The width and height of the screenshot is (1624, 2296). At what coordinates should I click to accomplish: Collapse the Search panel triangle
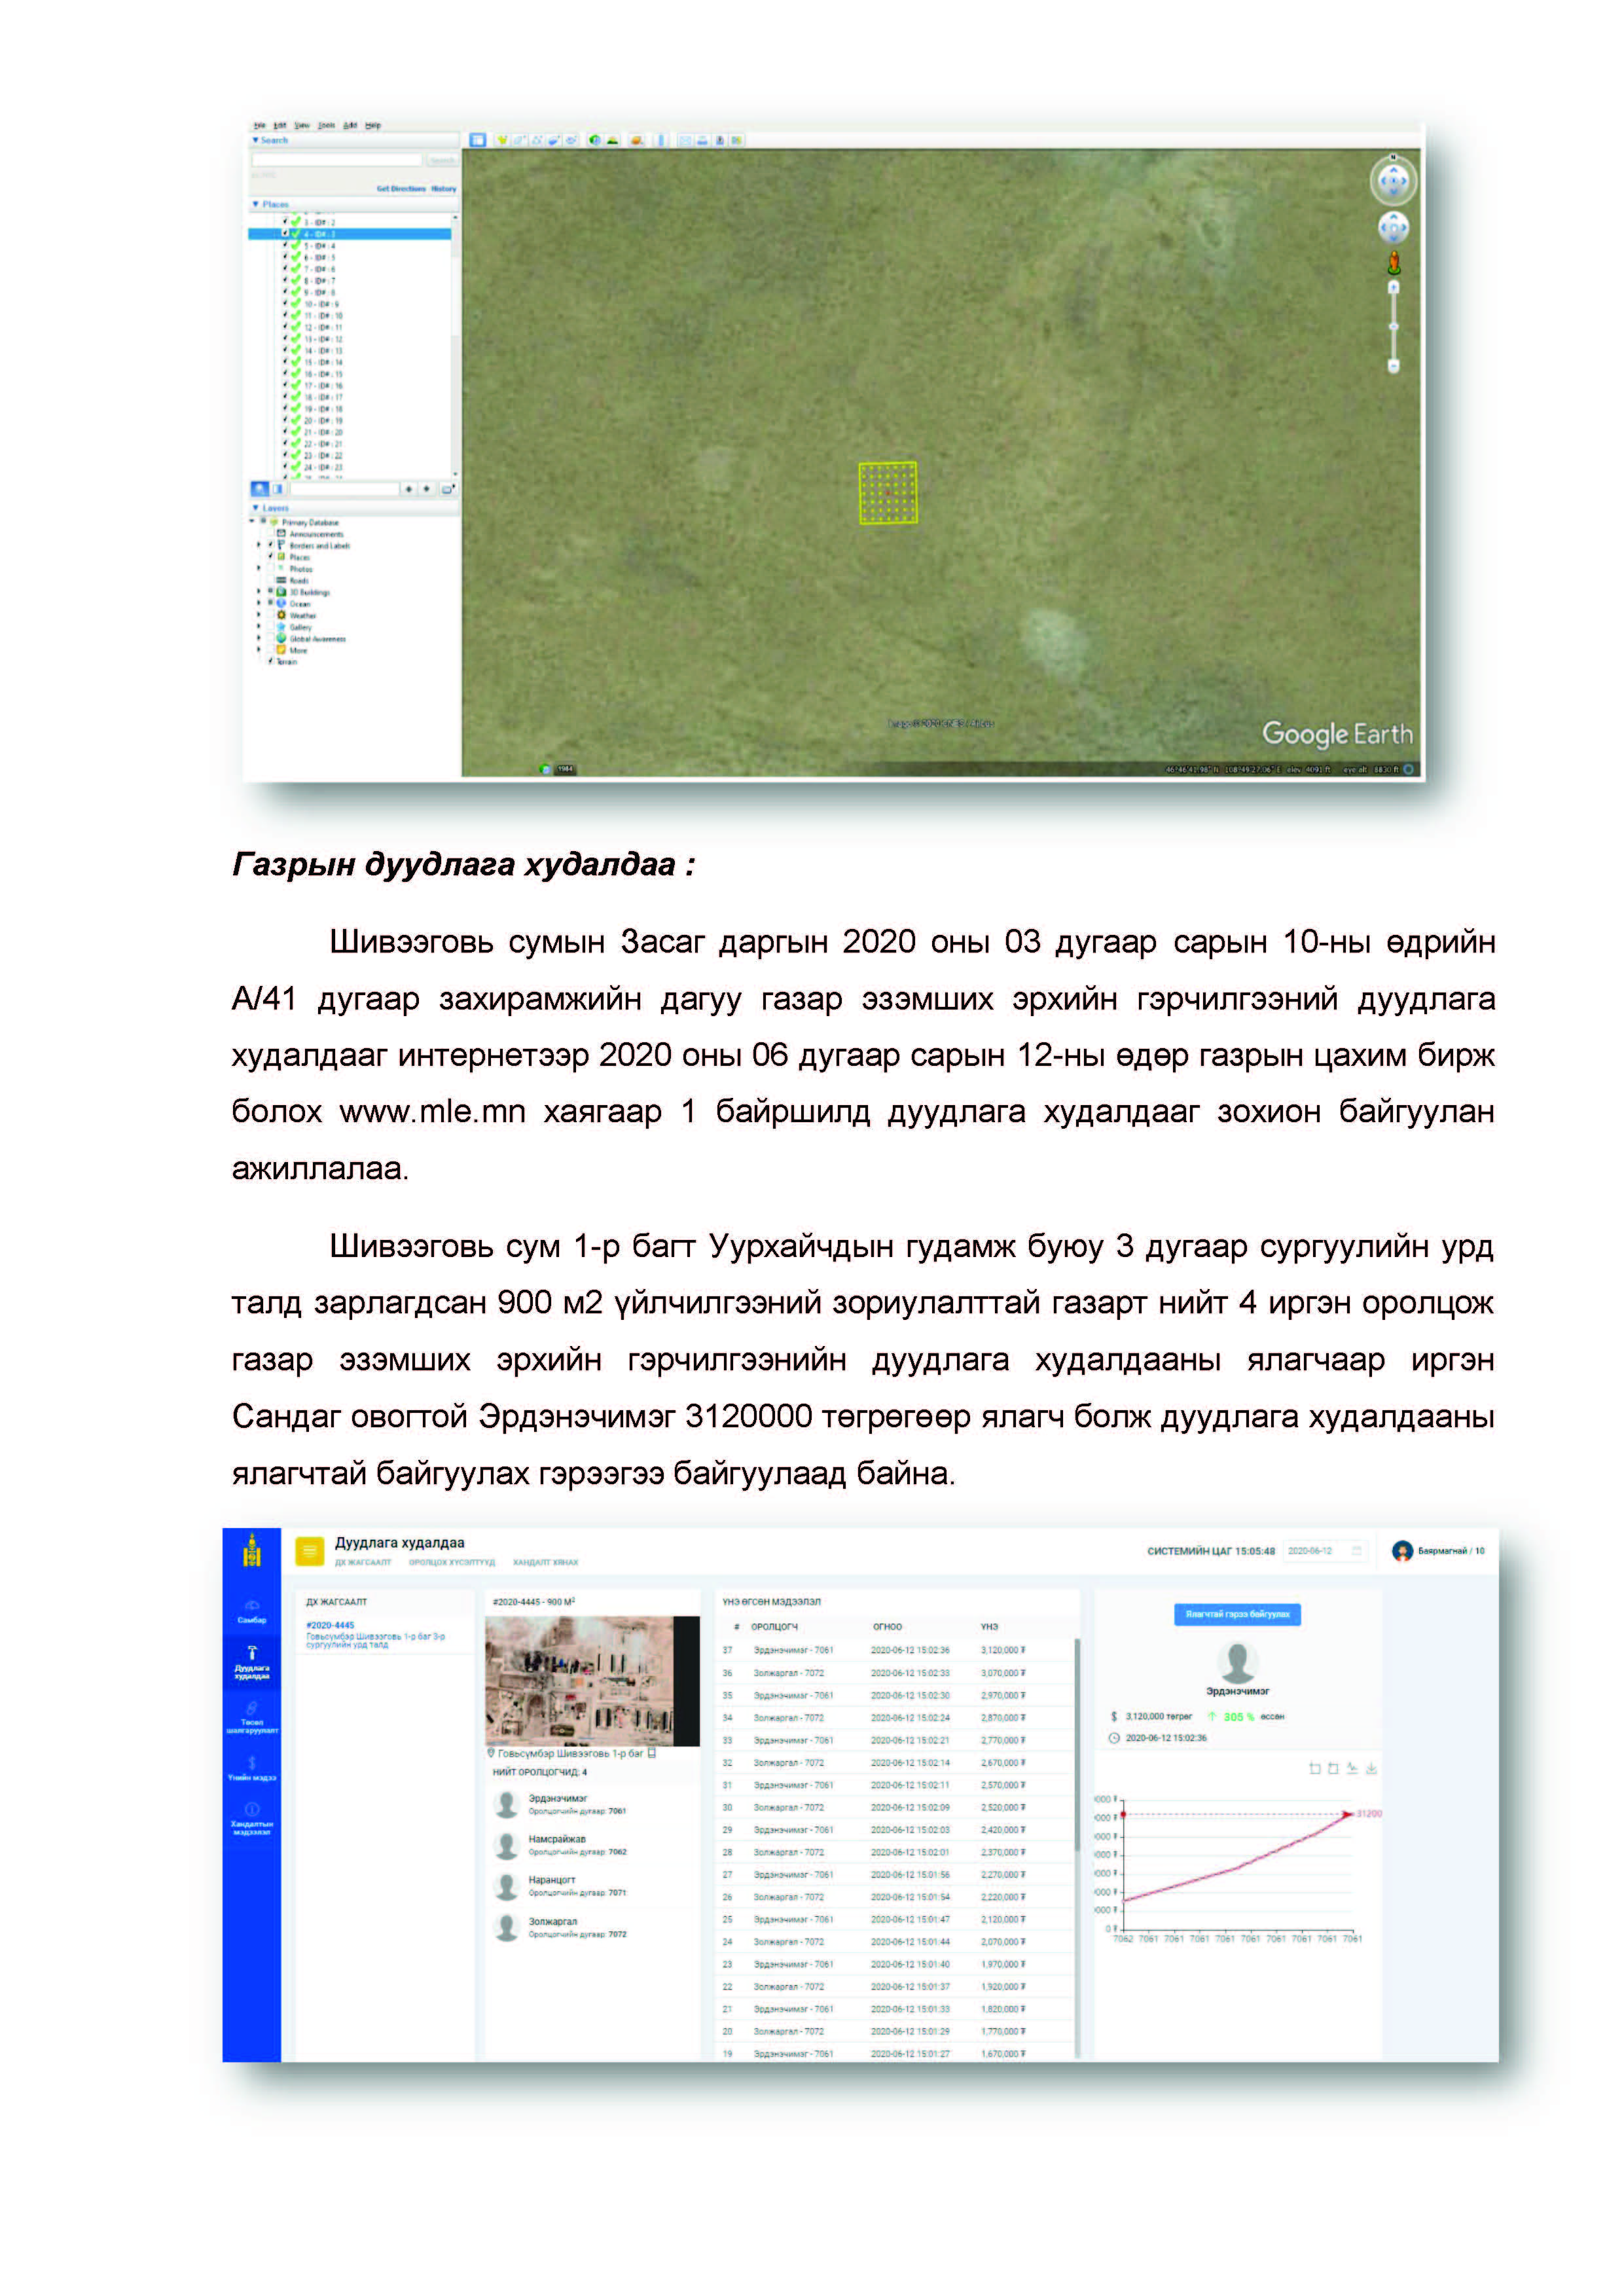click(x=256, y=140)
